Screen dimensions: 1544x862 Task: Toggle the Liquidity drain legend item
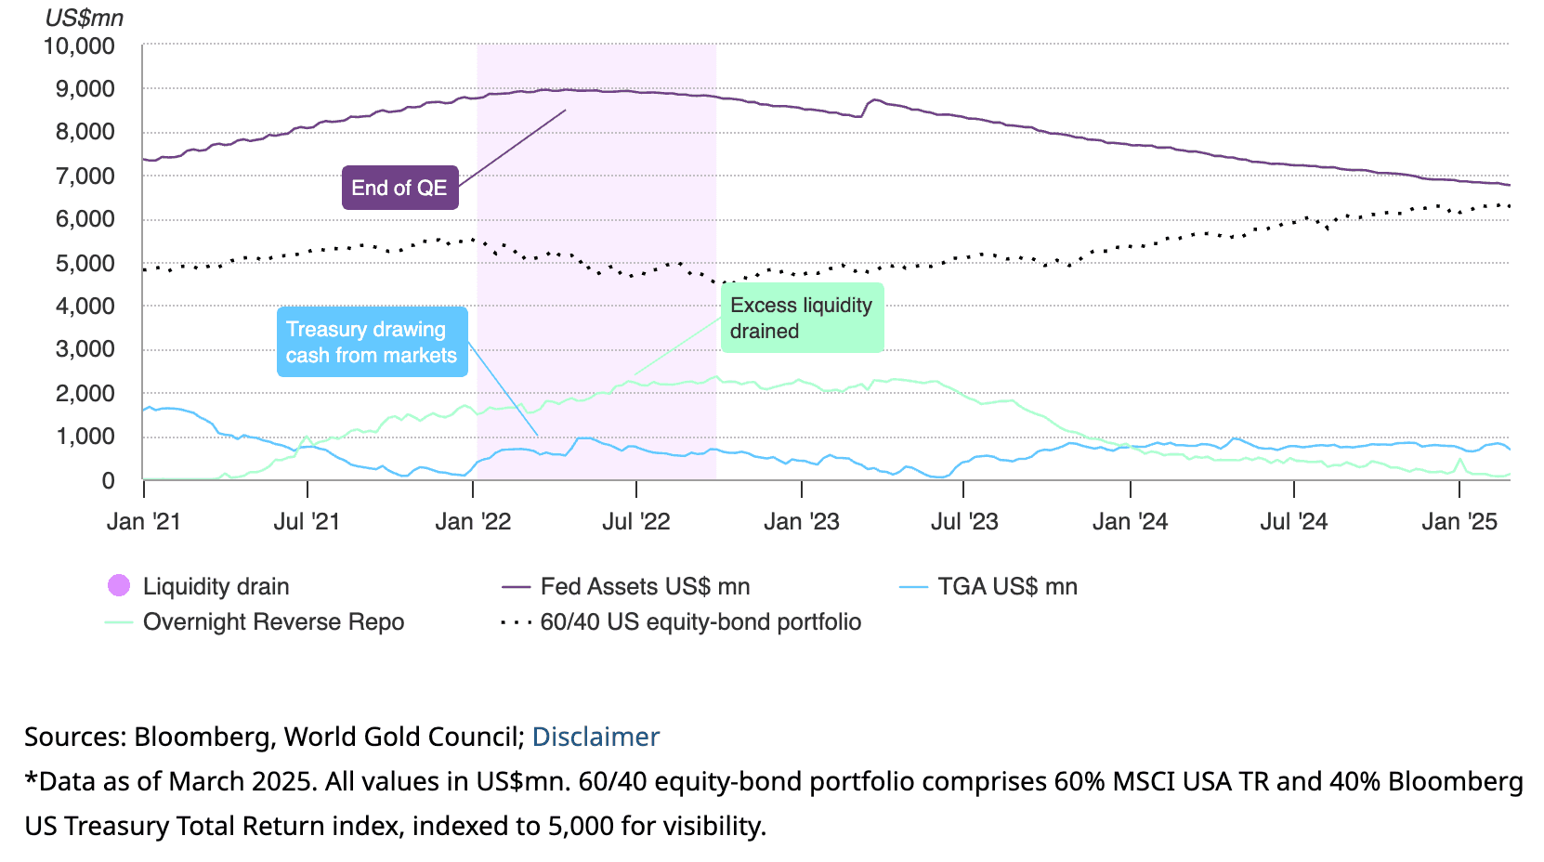pyautogui.click(x=216, y=586)
